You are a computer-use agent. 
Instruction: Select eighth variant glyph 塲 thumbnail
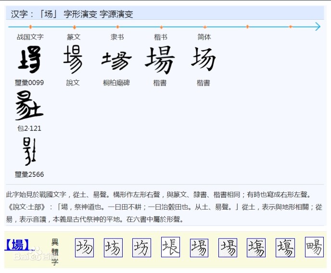285,248
